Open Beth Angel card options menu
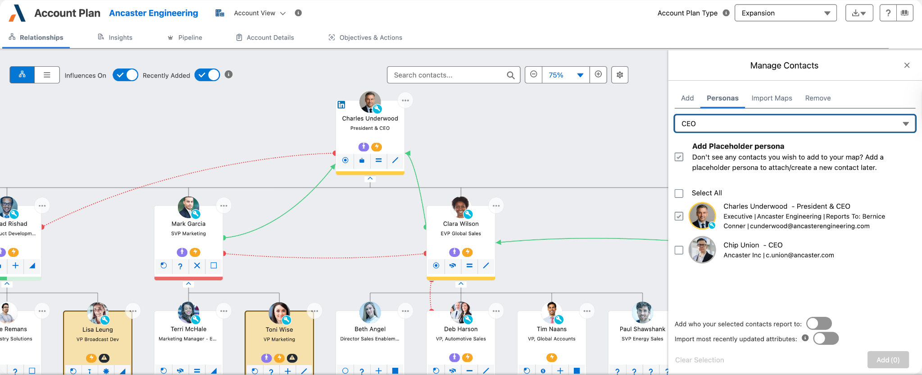Screen dimensions: 922x375 click(x=405, y=311)
